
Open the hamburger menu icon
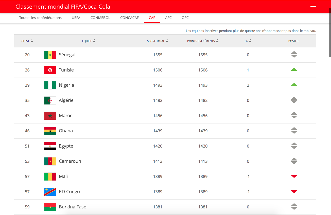coord(313,7)
